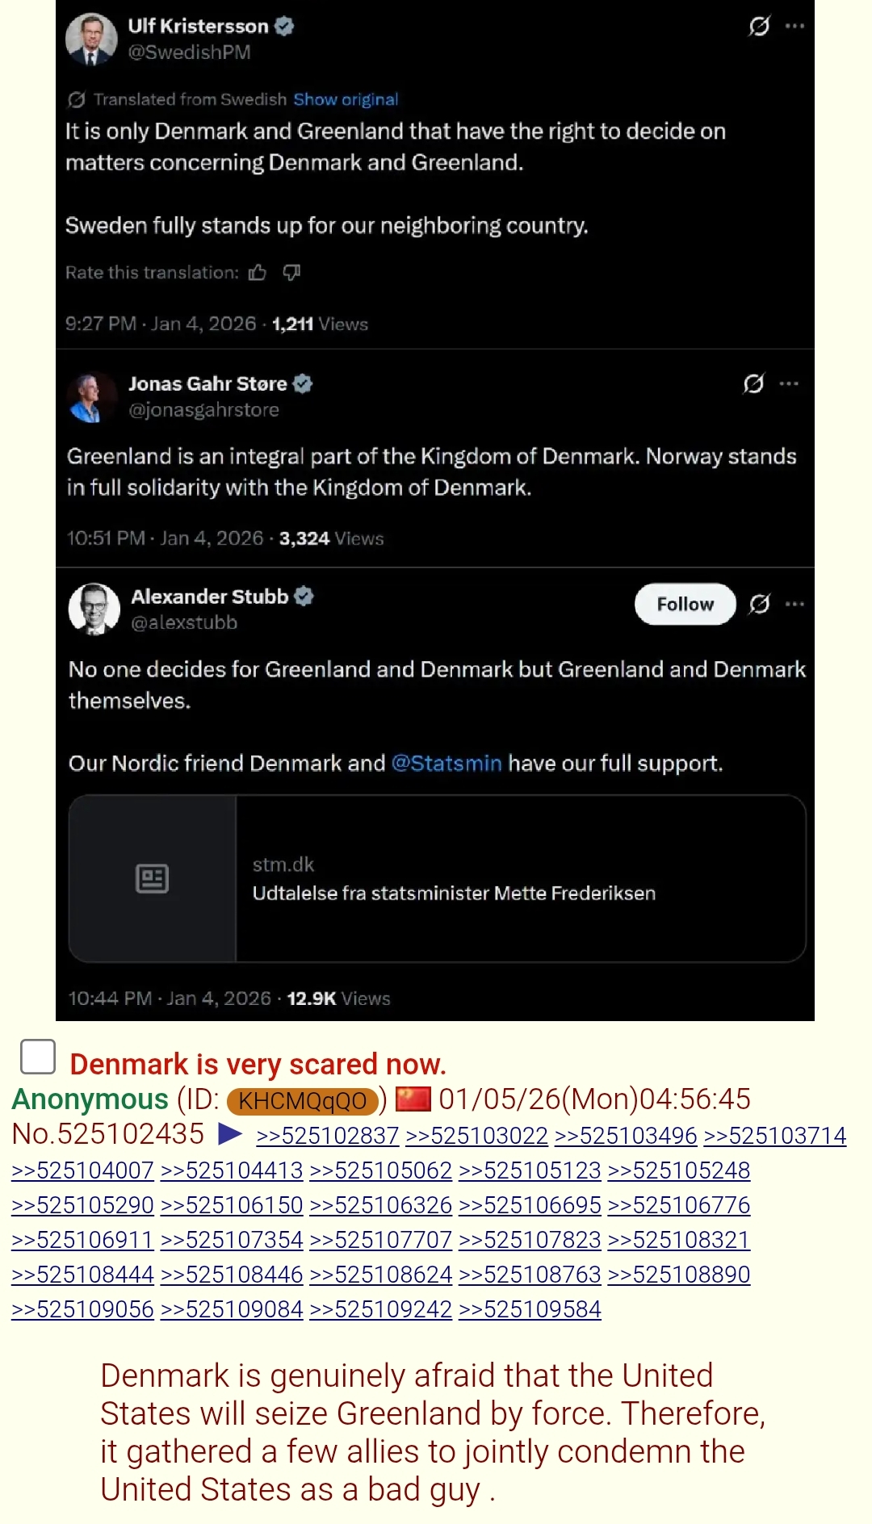Open the three-dot menu on Alexander Stubb's tweet

tap(795, 604)
